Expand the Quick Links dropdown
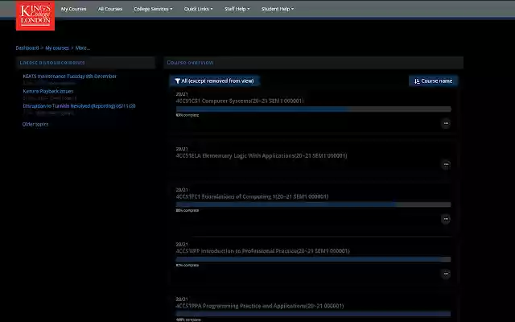515x322 pixels. 199,9
